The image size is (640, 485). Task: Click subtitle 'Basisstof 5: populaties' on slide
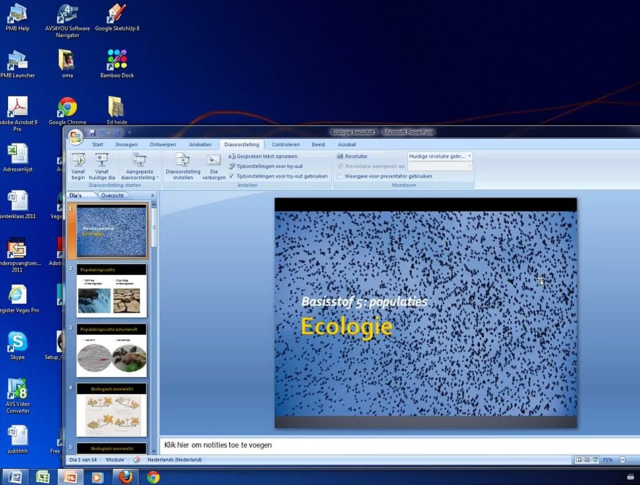tap(364, 302)
